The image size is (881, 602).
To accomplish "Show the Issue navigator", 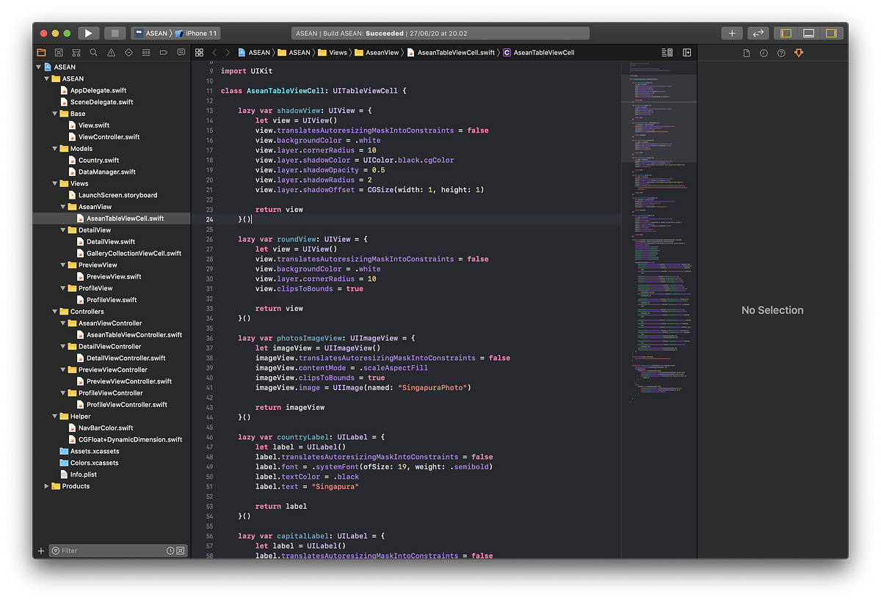I will pyautogui.click(x=111, y=52).
